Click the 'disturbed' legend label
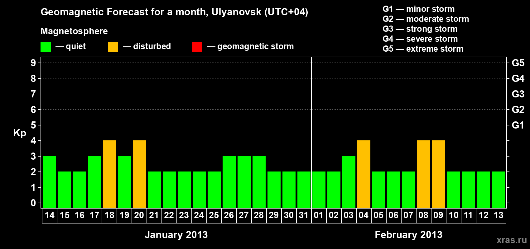The width and height of the screenshot is (530, 249). (x=152, y=46)
